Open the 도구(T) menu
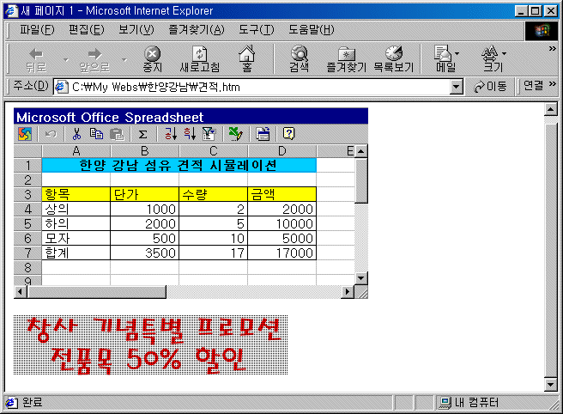The image size is (563, 414). click(x=257, y=29)
